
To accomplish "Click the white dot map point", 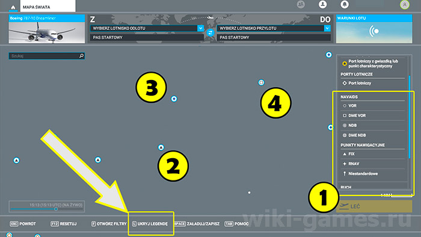I will (249, 192).
